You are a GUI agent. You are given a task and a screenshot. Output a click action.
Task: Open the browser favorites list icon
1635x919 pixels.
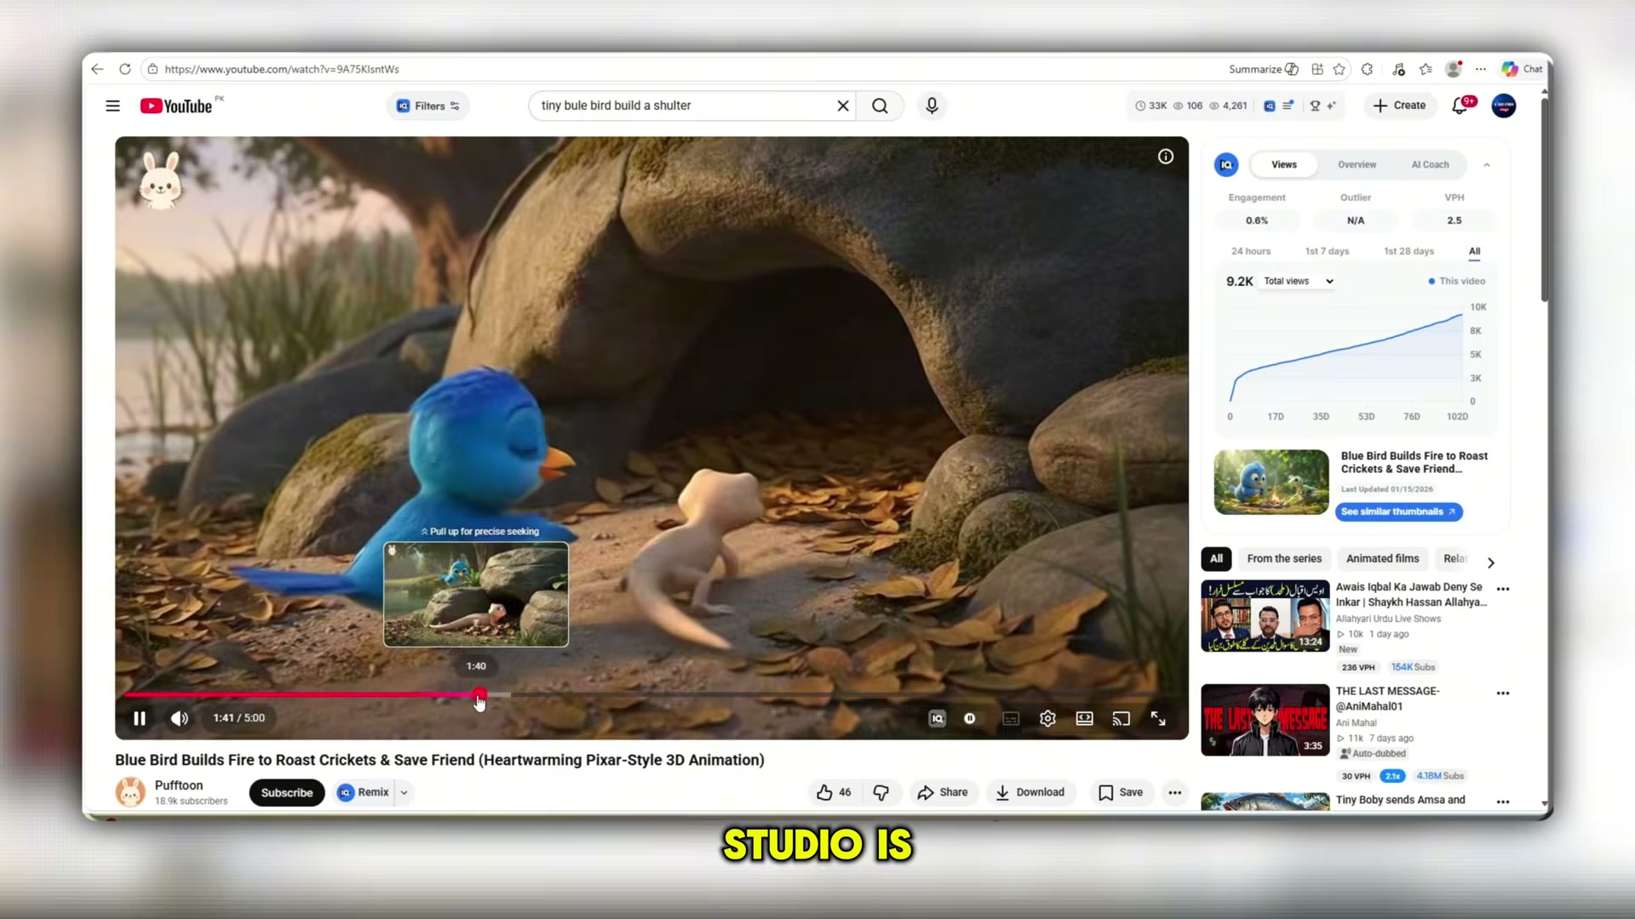(x=1426, y=69)
